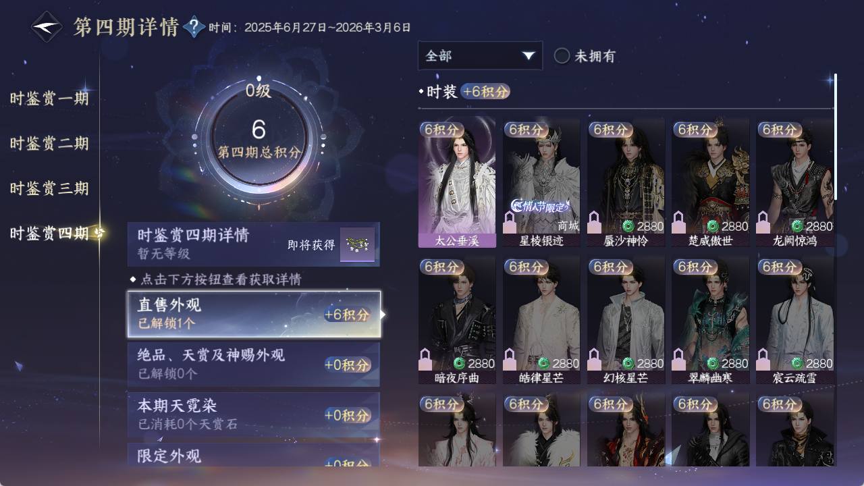Switch to 时鉴赏一期 tab

[x=49, y=99]
